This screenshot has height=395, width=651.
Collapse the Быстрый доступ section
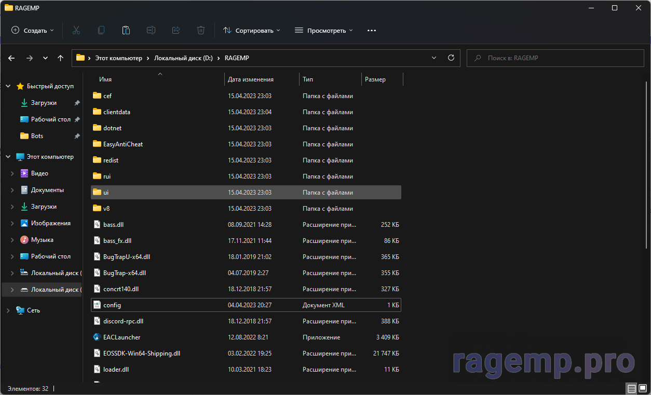click(x=8, y=86)
